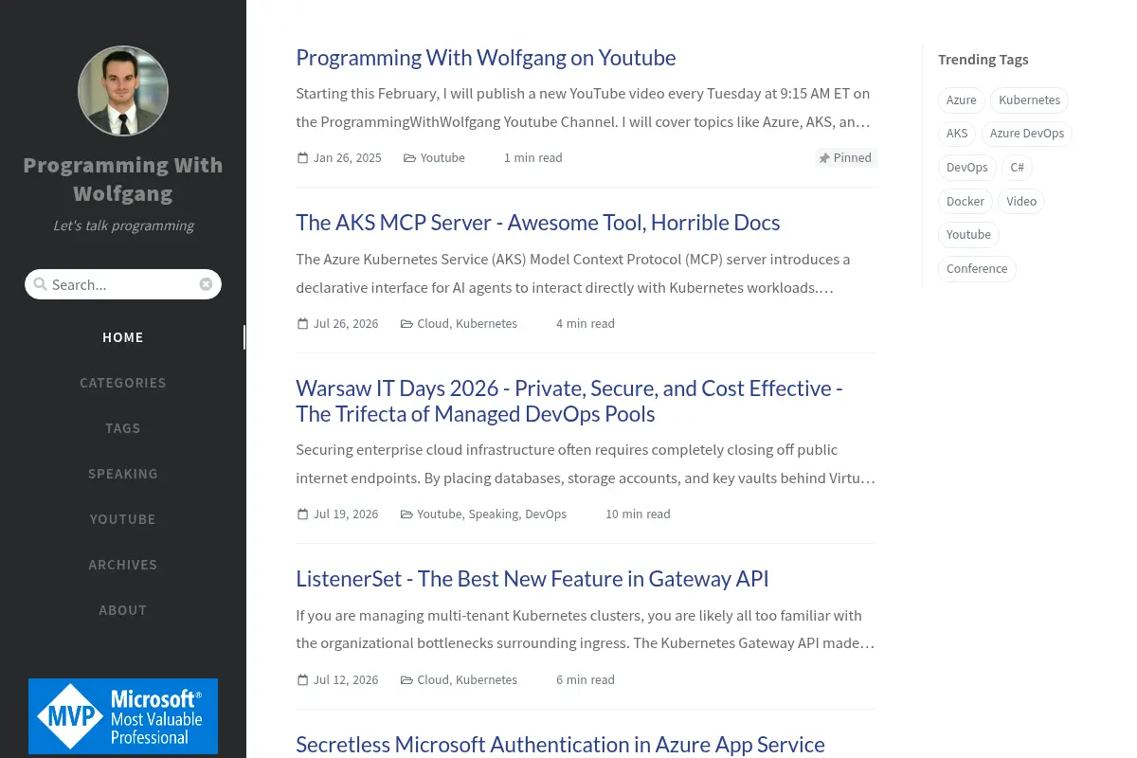
Task: Open the Warsaw IT Days 2026 post
Action: [569, 402]
